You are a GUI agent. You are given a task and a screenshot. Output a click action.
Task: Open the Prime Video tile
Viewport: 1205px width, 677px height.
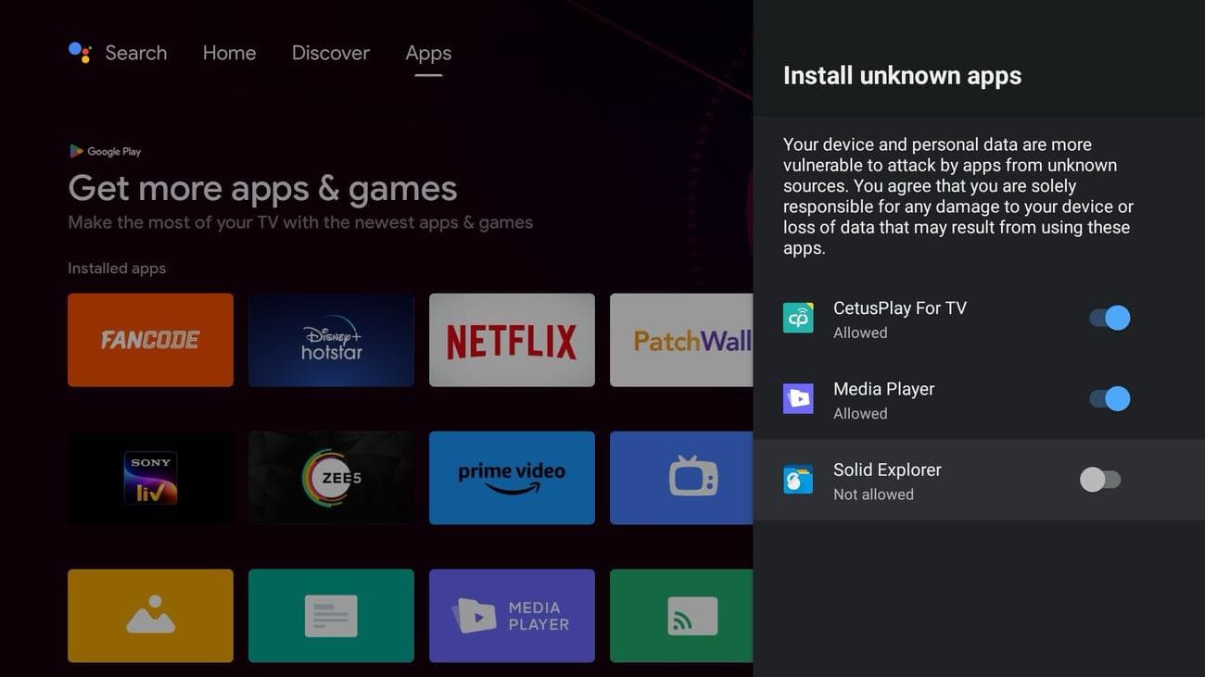tap(512, 477)
